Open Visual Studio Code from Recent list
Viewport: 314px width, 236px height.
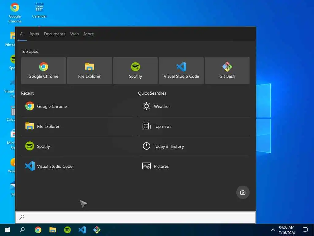point(77,166)
